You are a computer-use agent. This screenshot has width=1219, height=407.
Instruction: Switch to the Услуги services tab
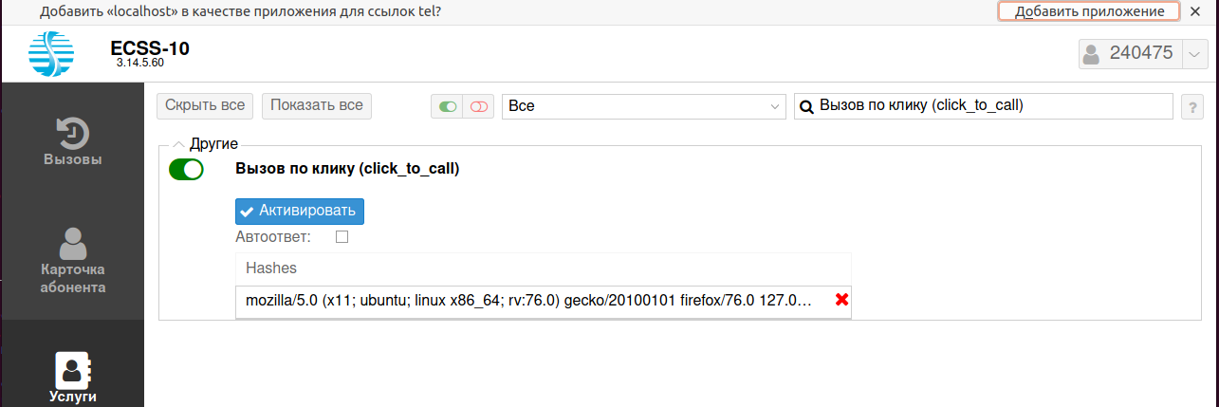73,378
